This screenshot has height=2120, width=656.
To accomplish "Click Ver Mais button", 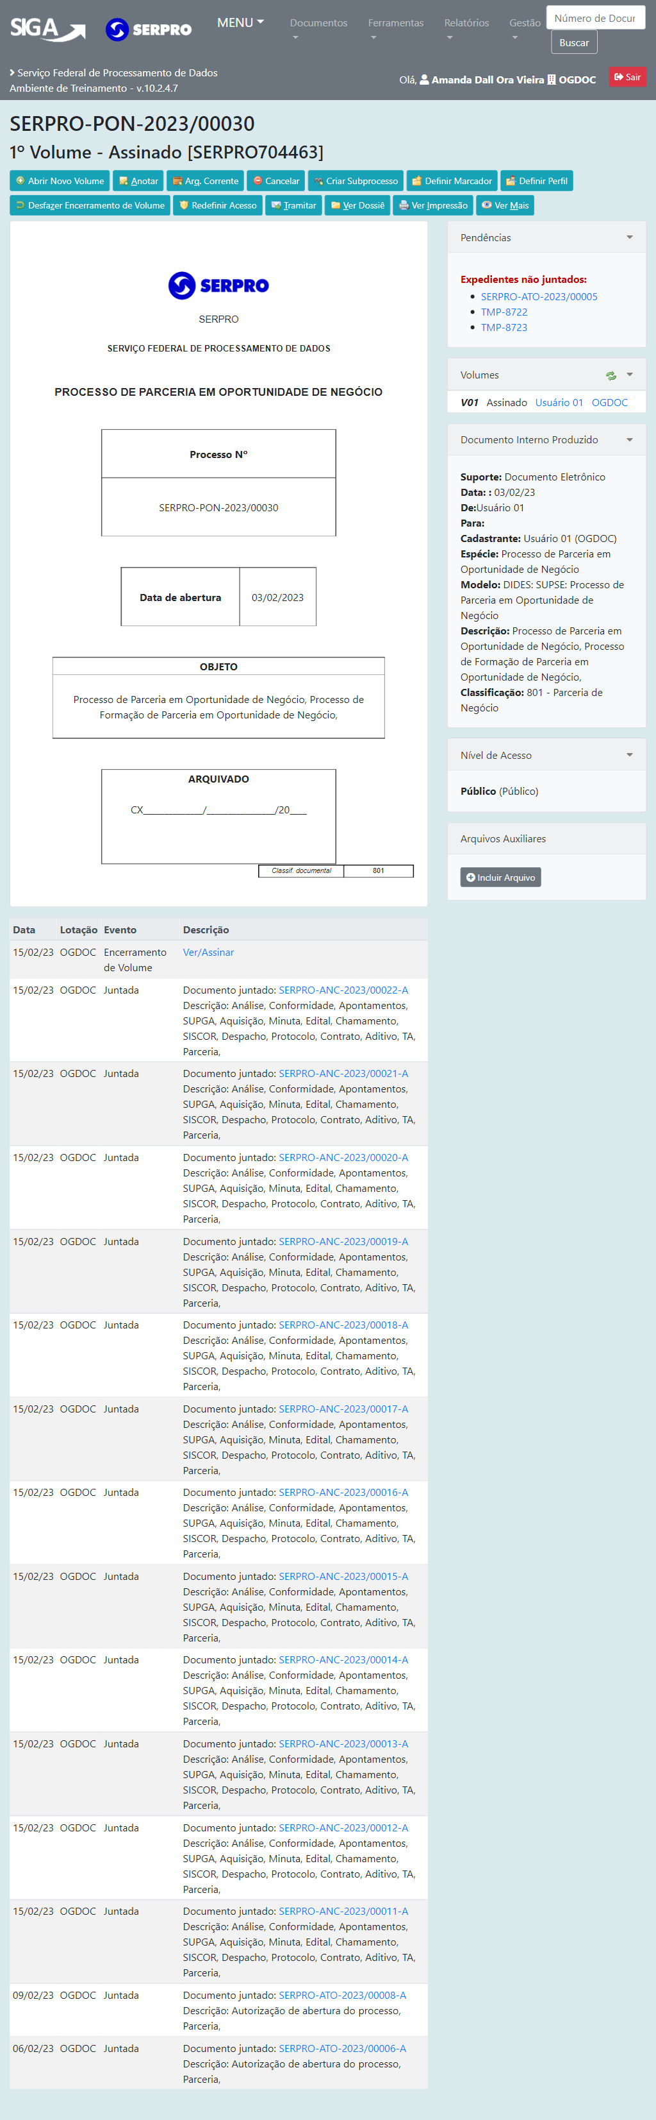I will point(505,205).
